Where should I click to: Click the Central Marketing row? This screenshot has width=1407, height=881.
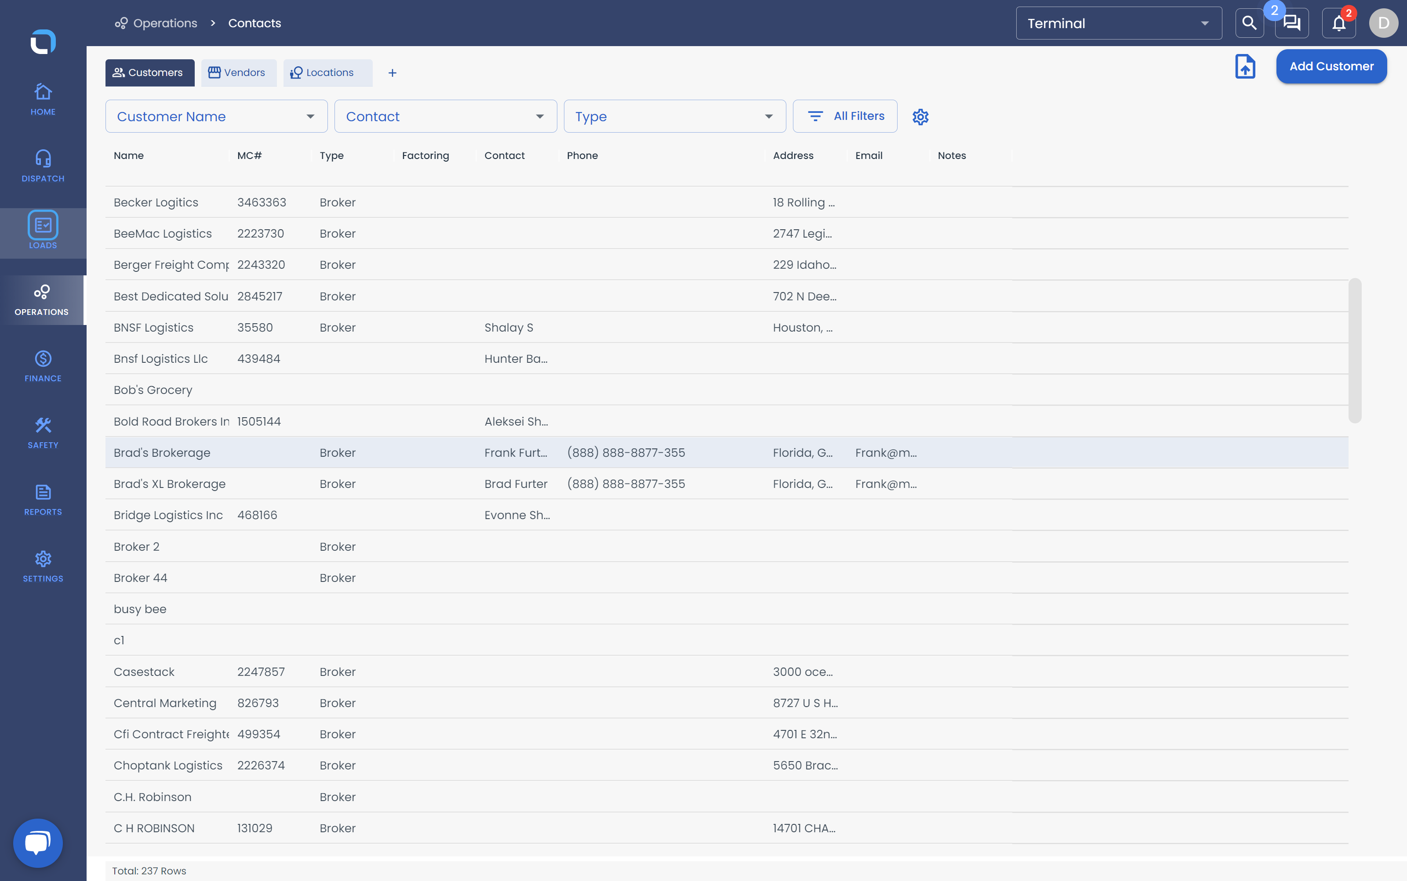pos(727,703)
